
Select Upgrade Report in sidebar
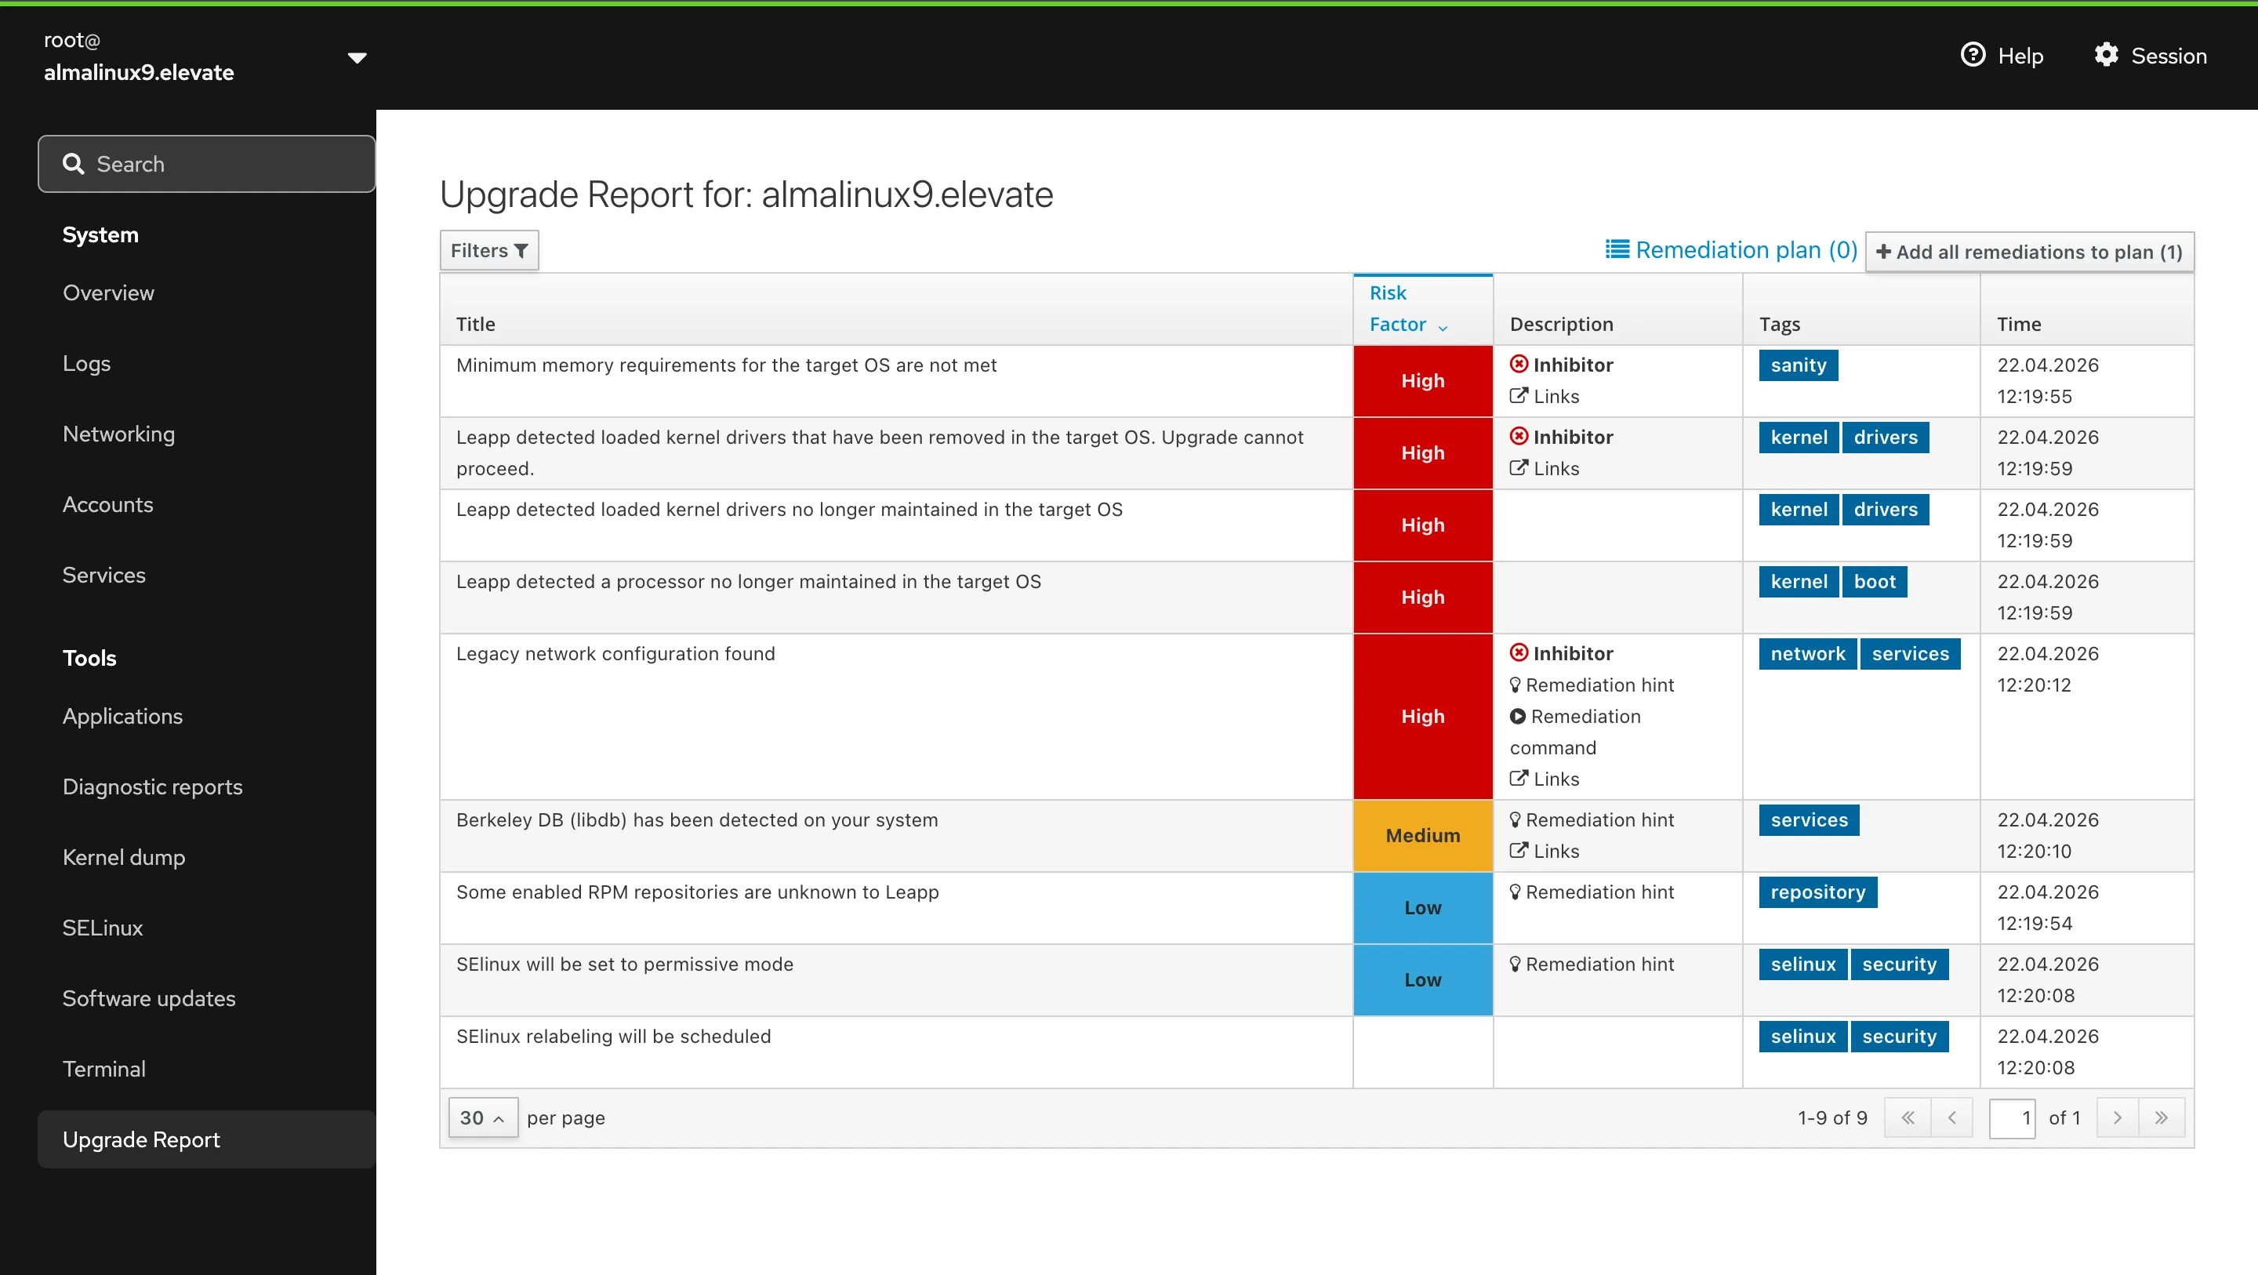[x=207, y=1139]
